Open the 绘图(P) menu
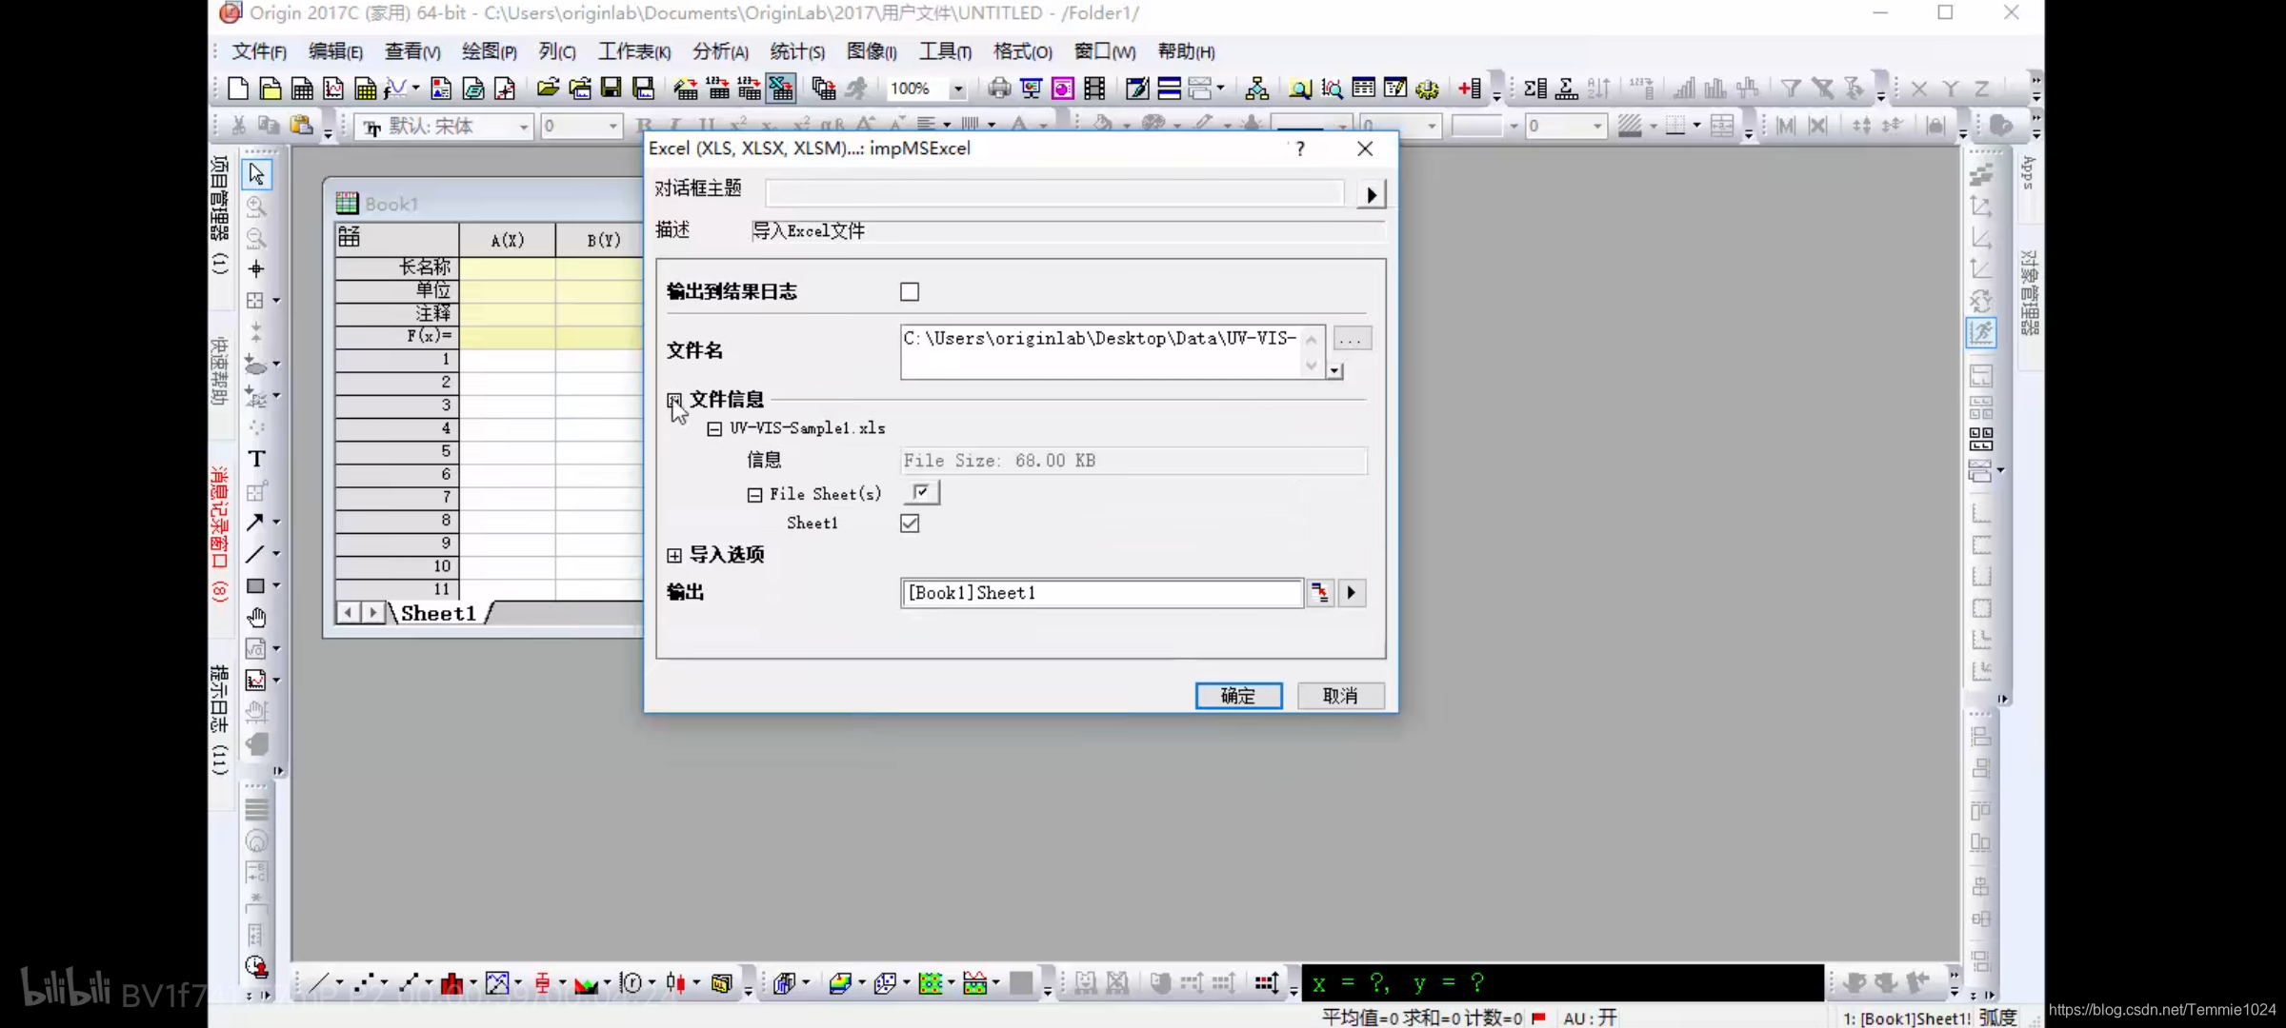2286x1028 pixels. [489, 51]
